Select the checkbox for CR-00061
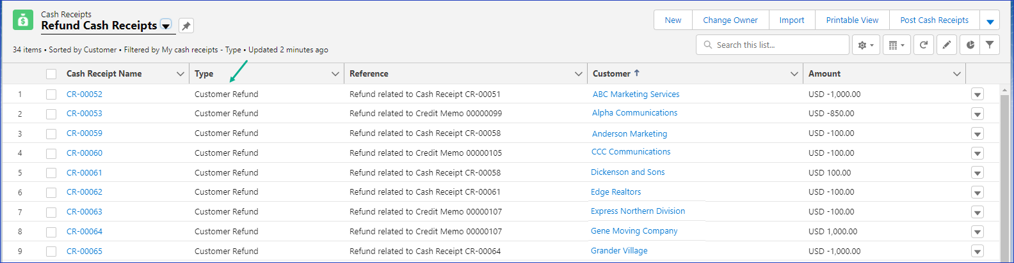 coord(51,173)
